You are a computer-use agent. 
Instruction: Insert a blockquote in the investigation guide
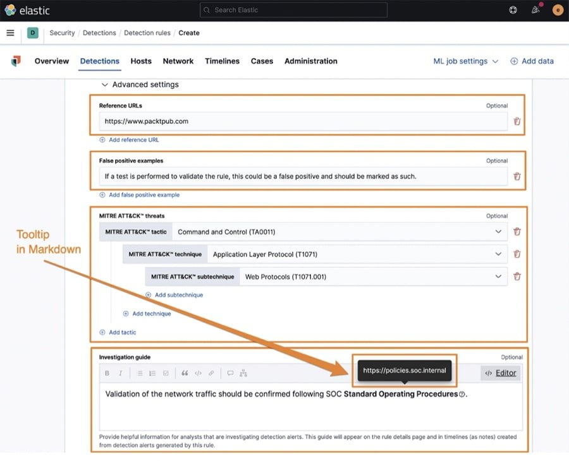coord(185,373)
